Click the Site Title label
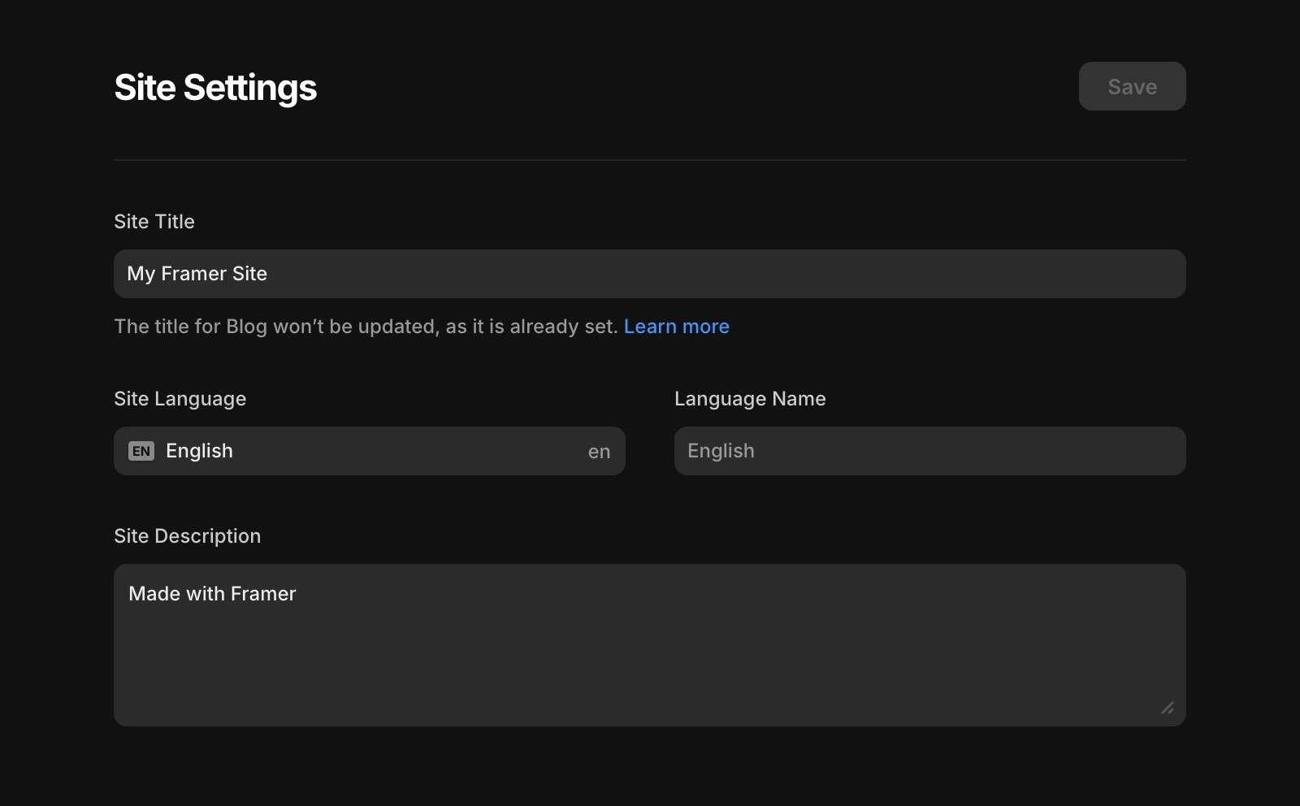1300x806 pixels. click(x=154, y=222)
